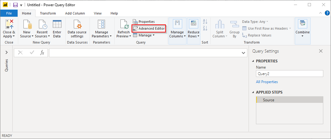This screenshot has width=331, height=139.
Task: Click the fx formula icon
Action: coord(42,53)
